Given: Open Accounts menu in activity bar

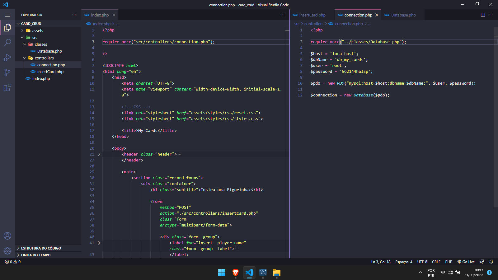Looking at the screenshot, I should tap(7, 236).
